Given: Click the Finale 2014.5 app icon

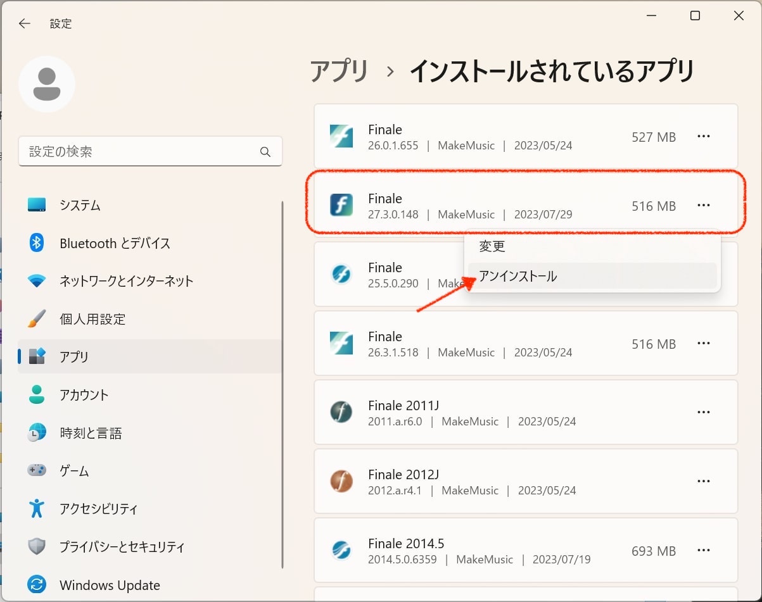Looking at the screenshot, I should pos(341,551).
